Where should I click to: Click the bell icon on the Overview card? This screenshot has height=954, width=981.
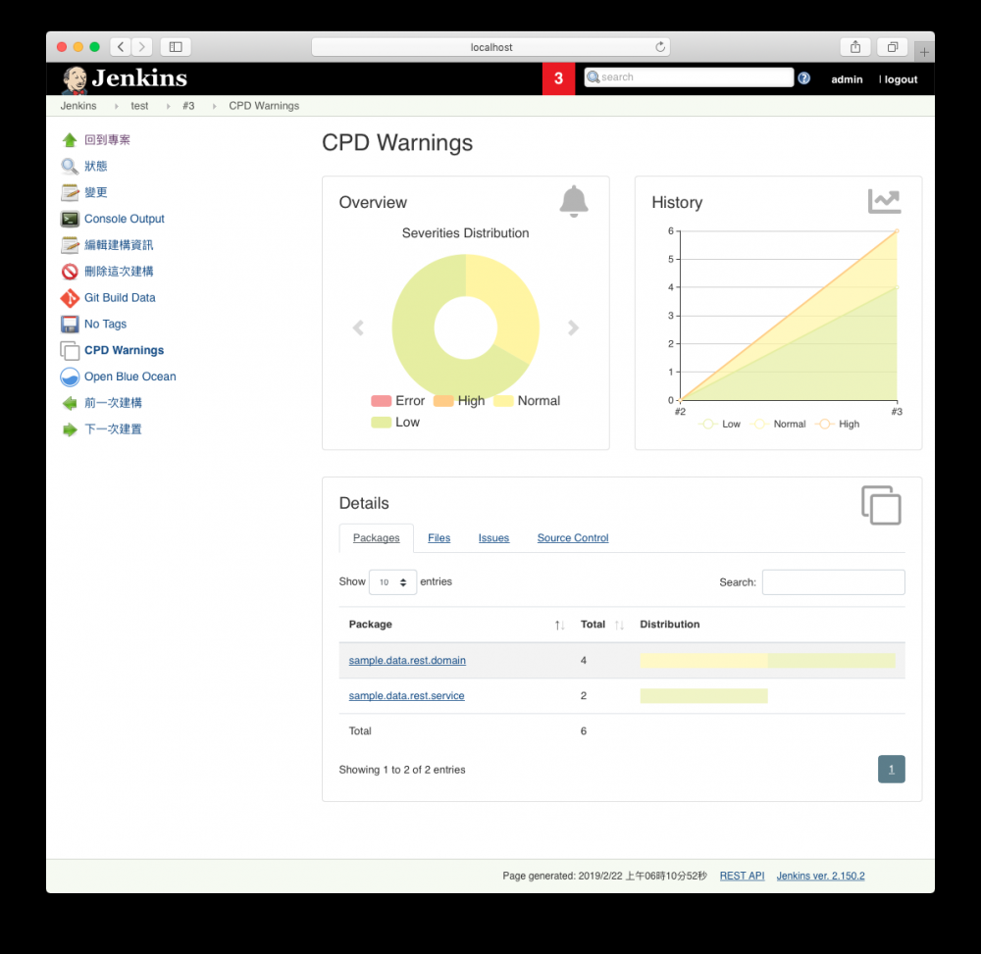574,199
